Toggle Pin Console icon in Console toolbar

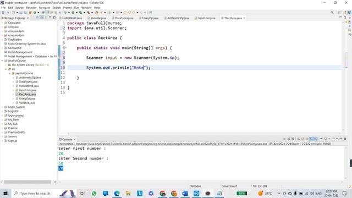tap(321, 139)
